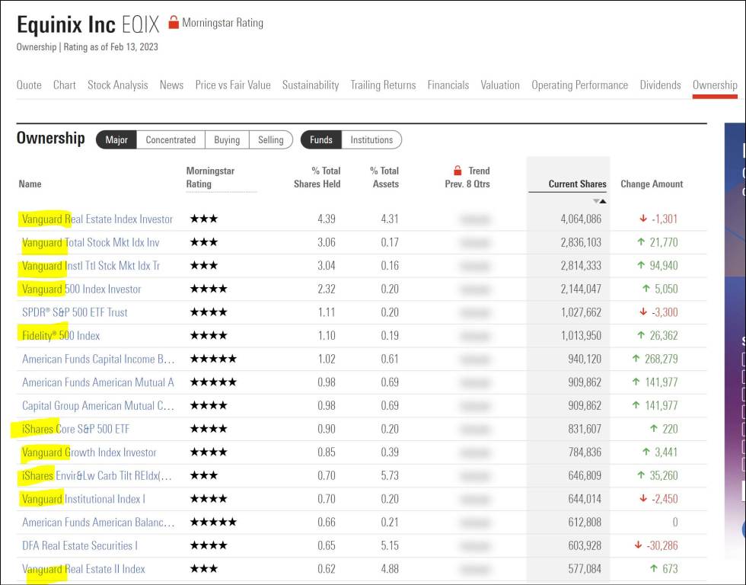Switch to Institutions view
The height and width of the screenshot is (585, 746).
coord(371,140)
